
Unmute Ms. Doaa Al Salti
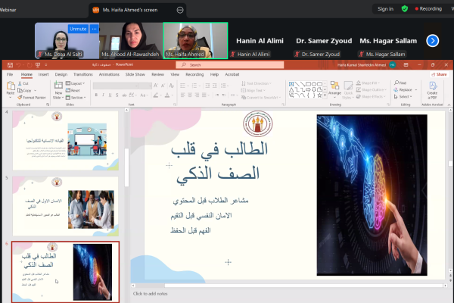pos(78,29)
